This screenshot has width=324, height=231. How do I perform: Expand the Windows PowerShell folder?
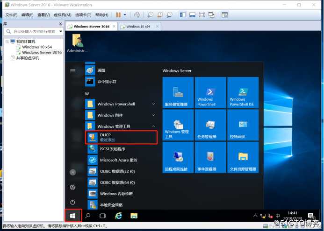121,104
